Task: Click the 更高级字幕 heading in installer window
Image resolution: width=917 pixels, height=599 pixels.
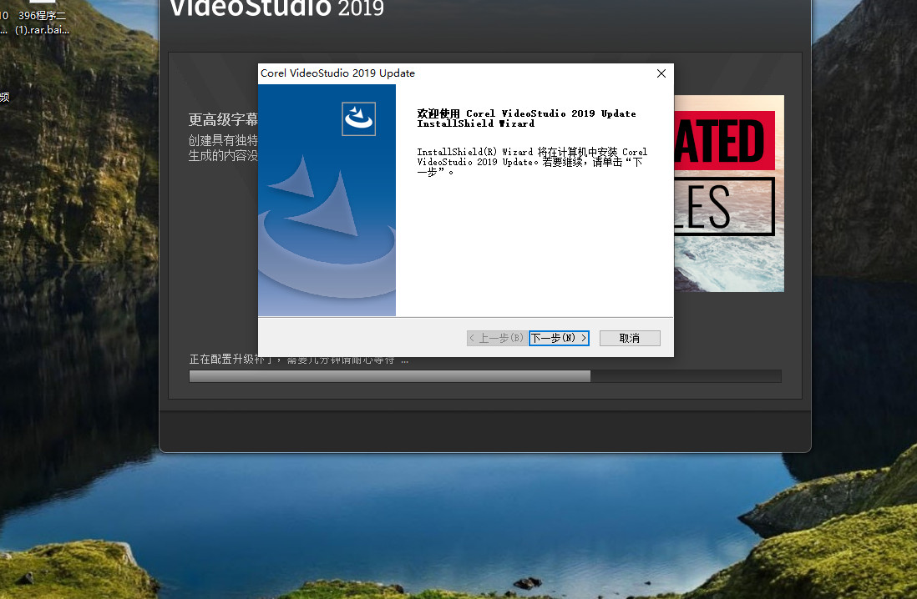Action: click(223, 119)
